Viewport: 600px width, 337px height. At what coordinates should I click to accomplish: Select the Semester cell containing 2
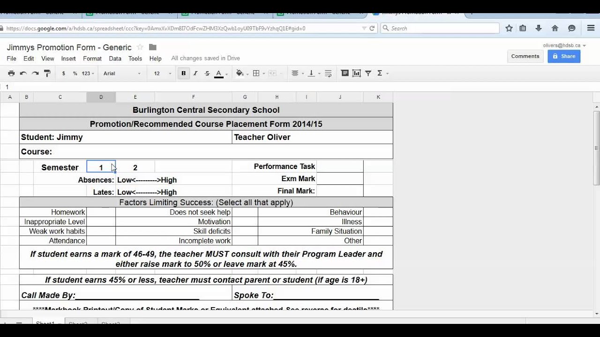coord(135,168)
